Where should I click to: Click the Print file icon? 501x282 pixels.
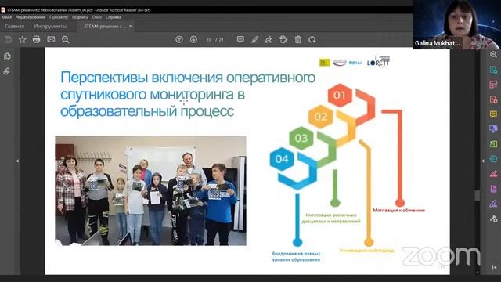click(37, 39)
